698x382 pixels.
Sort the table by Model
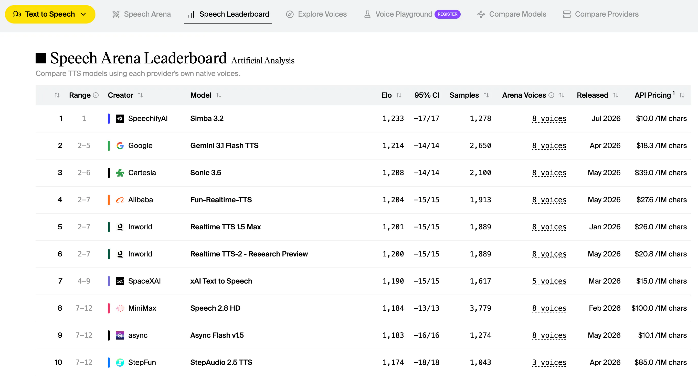coord(219,95)
